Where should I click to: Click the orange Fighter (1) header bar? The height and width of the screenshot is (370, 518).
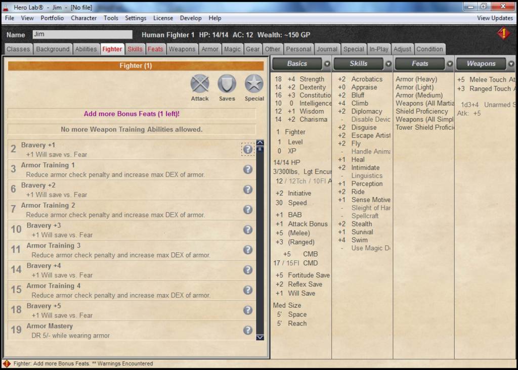[136, 66]
